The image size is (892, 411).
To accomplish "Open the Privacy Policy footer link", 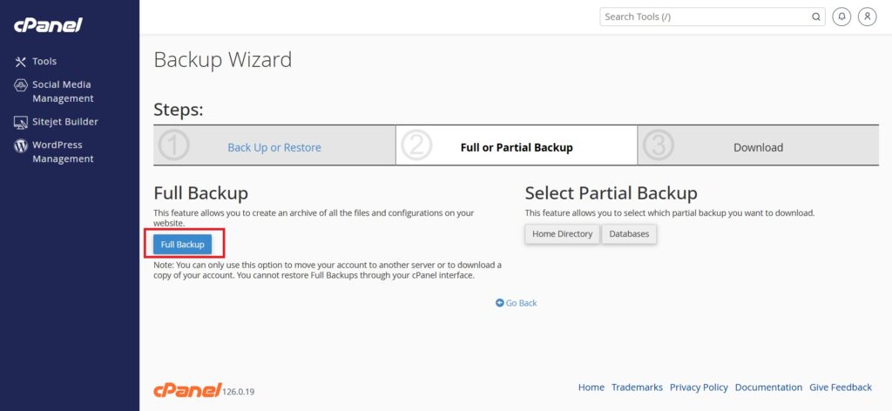I will click(699, 387).
